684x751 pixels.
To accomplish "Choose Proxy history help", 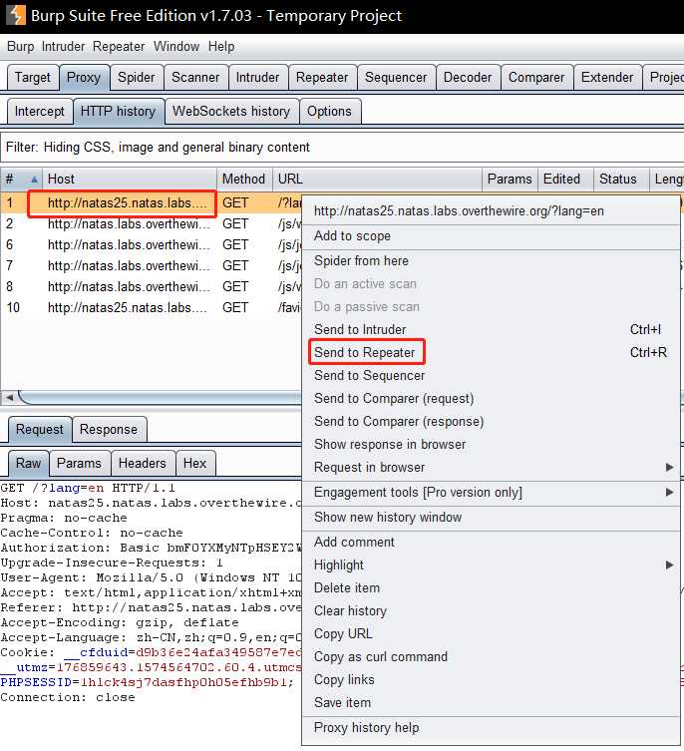I will [x=491, y=728].
